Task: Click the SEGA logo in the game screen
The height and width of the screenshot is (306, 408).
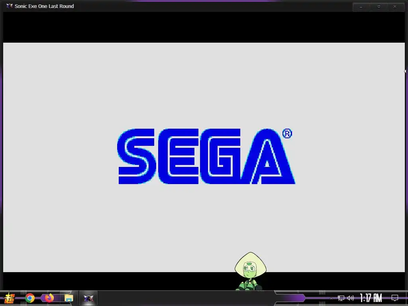Action: point(206,156)
